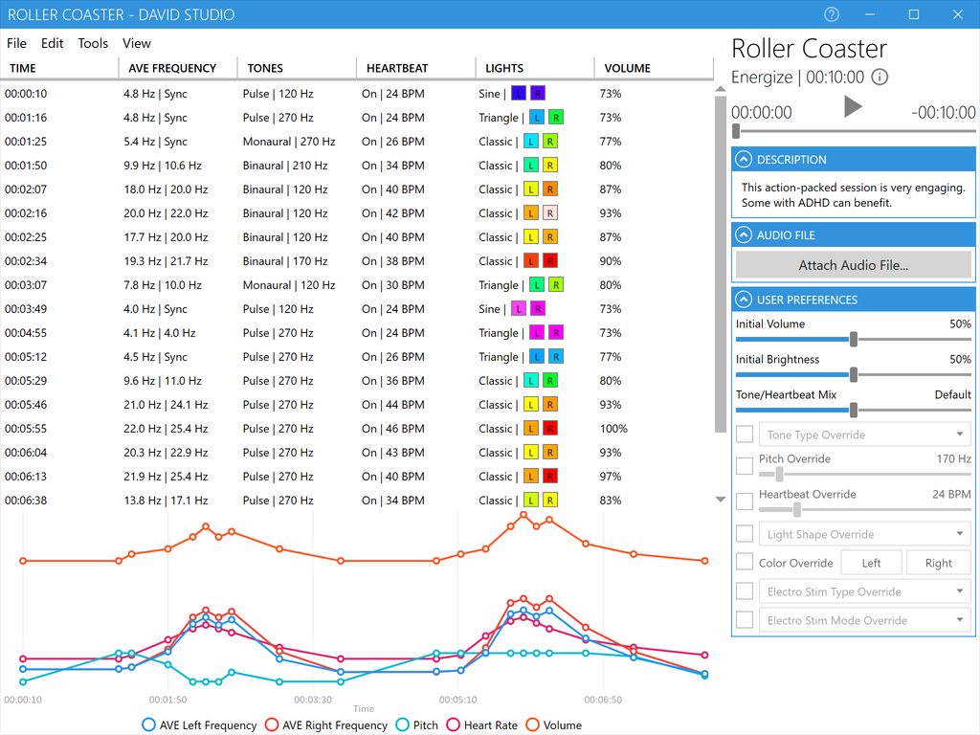Screen dimensions: 980x735
Task: Enable the Pitch Override checkbox
Action: (x=745, y=466)
